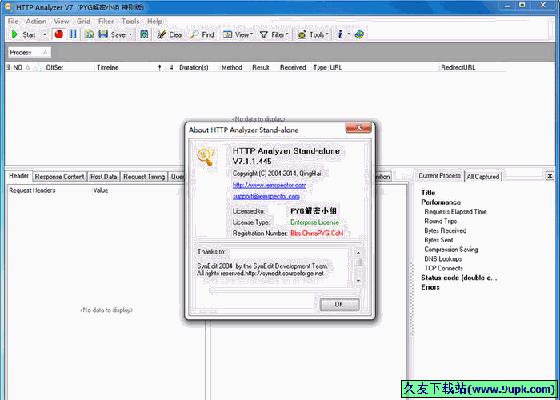This screenshot has width=560, height=400.
Task: Click the Status code summary heading
Action: pyautogui.click(x=459, y=278)
